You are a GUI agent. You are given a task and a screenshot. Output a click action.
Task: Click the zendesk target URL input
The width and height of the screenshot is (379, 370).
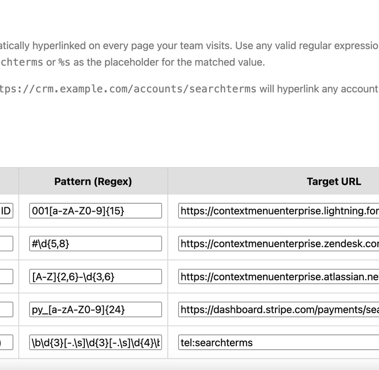click(x=279, y=243)
